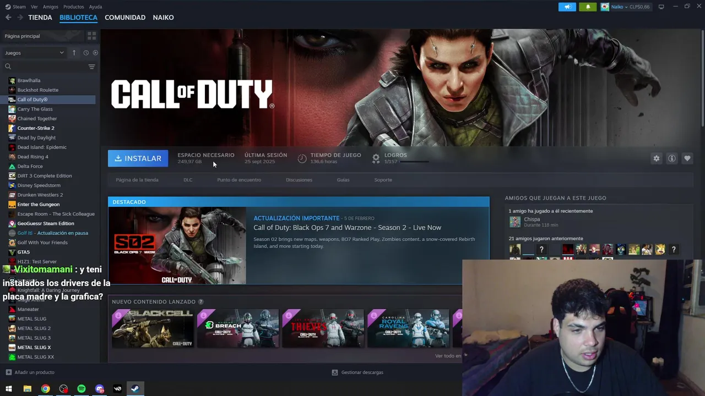This screenshot has height=396, width=705.
Task: Select METAL SLUG X in the list
Action: point(34,348)
